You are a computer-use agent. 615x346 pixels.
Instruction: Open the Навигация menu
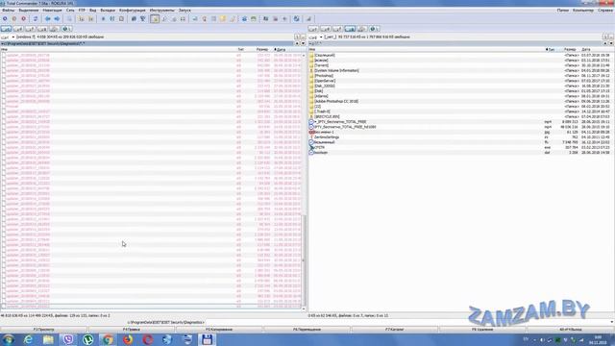(x=53, y=11)
